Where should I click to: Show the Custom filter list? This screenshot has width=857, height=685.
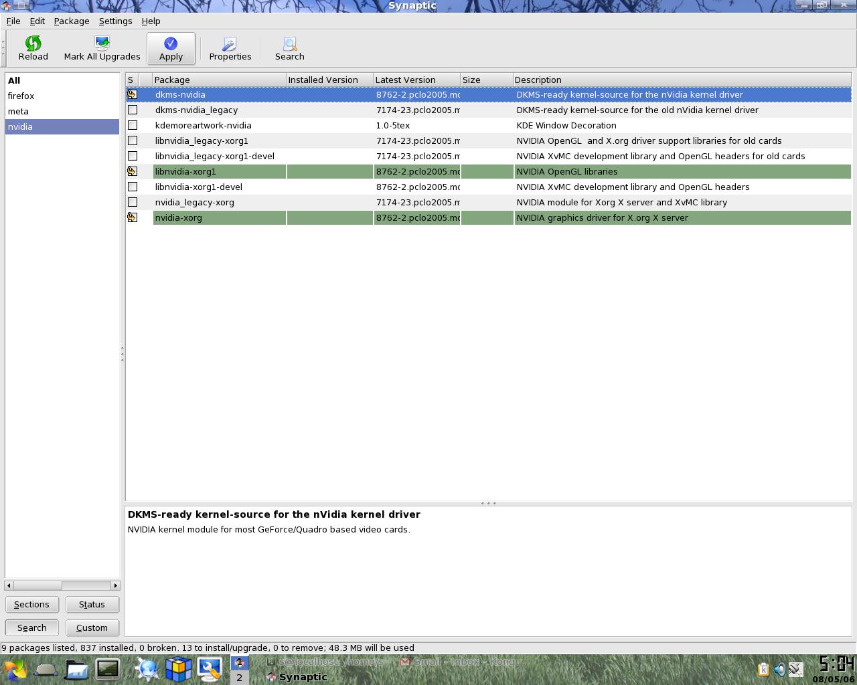tap(92, 627)
